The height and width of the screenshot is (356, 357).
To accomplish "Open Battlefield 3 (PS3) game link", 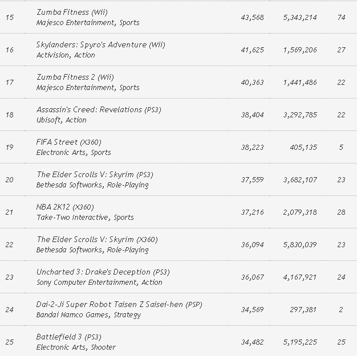I will pyautogui.click(x=69, y=337).
